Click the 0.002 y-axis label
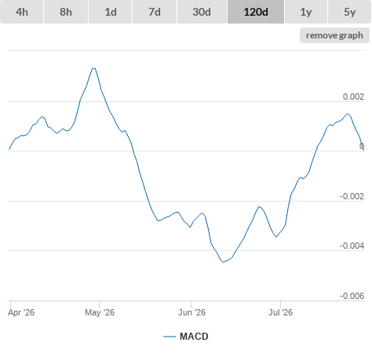The width and height of the screenshot is (372, 357). pyautogui.click(x=353, y=97)
